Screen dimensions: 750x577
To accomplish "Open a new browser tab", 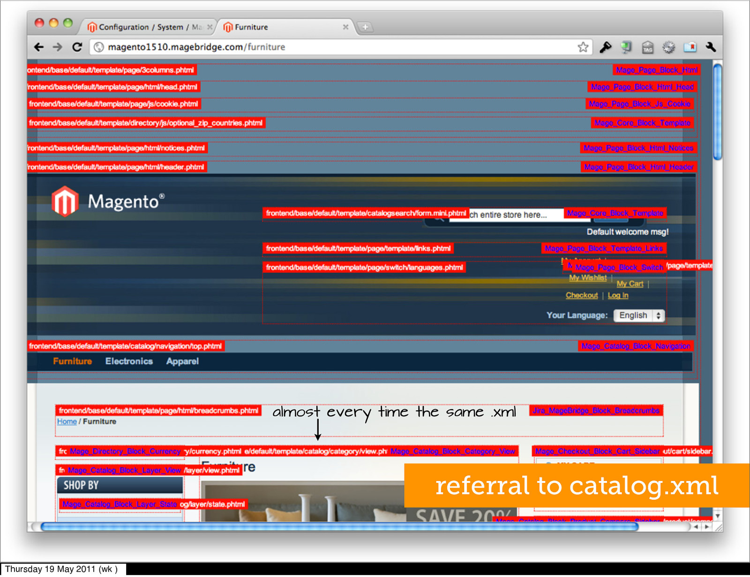I will pyautogui.click(x=365, y=27).
